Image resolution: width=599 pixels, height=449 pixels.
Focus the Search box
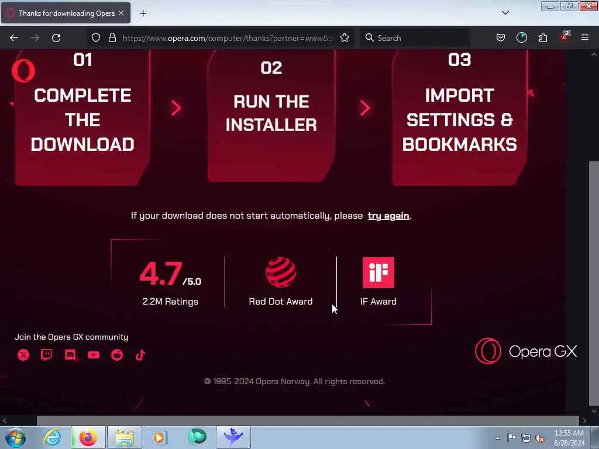(x=415, y=38)
